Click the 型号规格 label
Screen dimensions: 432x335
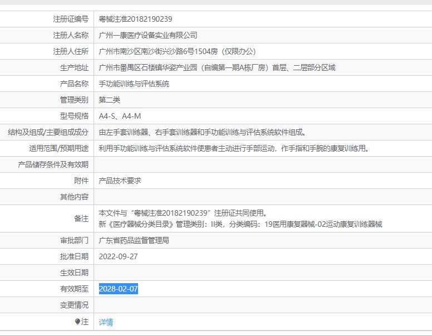75,116
